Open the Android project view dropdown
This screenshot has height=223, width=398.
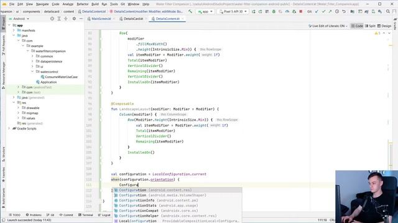(19, 19)
